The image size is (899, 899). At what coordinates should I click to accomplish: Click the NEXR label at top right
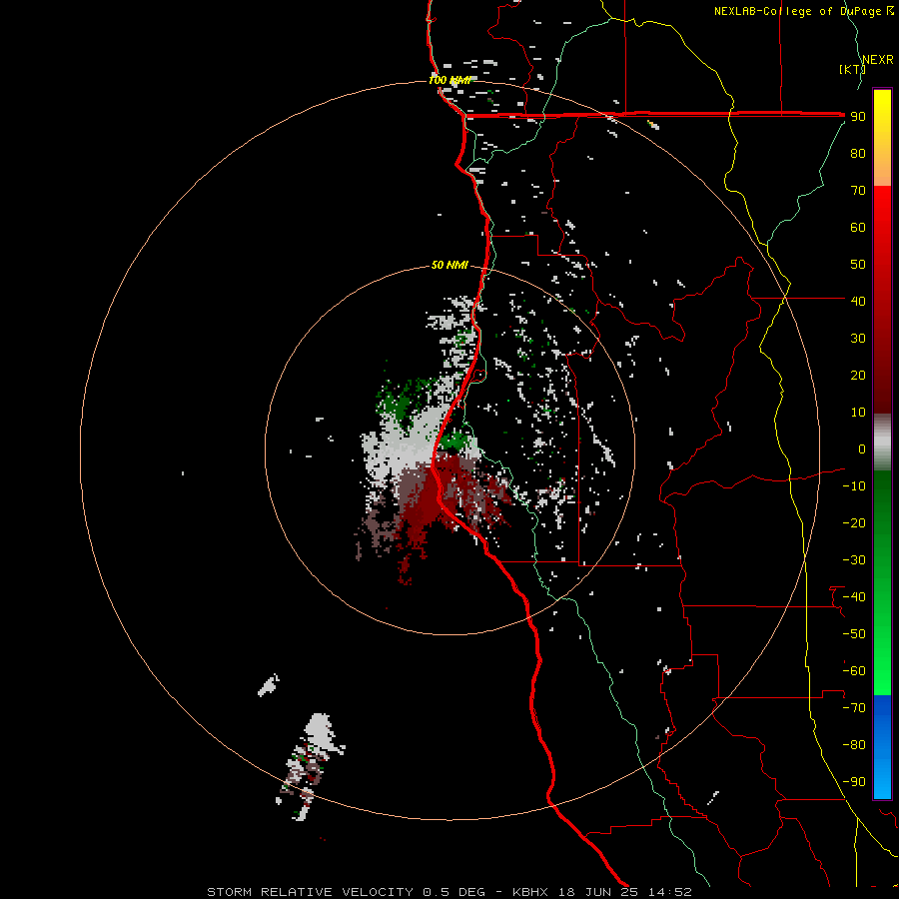point(878,60)
